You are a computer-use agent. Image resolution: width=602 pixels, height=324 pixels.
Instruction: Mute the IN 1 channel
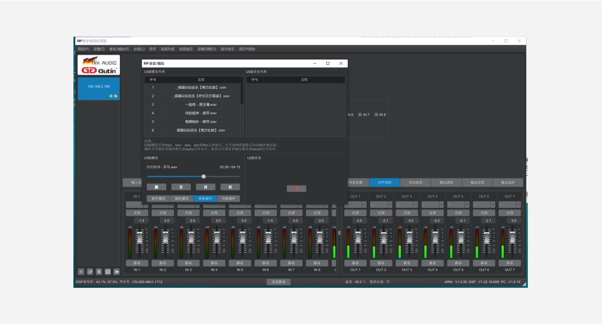(x=137, y=263)
